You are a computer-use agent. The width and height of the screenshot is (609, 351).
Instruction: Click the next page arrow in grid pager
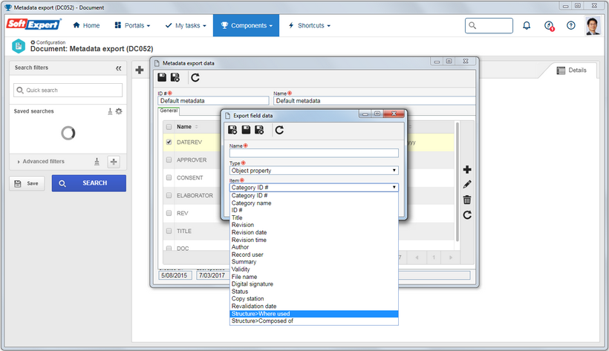pos(451,257)
